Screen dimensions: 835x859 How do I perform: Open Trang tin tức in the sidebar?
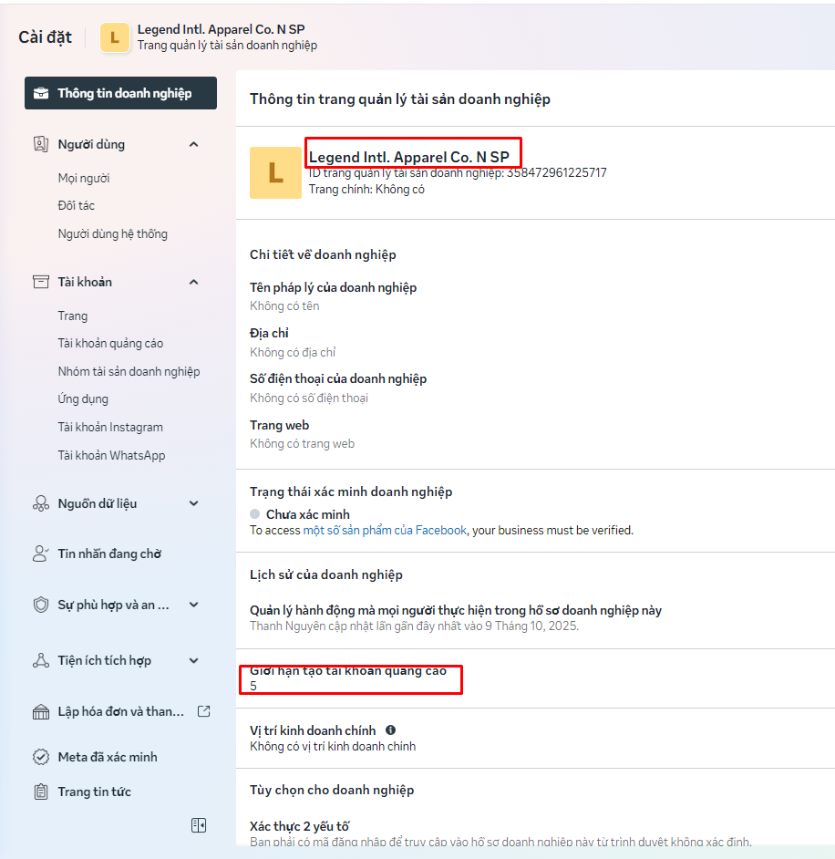click(x=94, y=792)
